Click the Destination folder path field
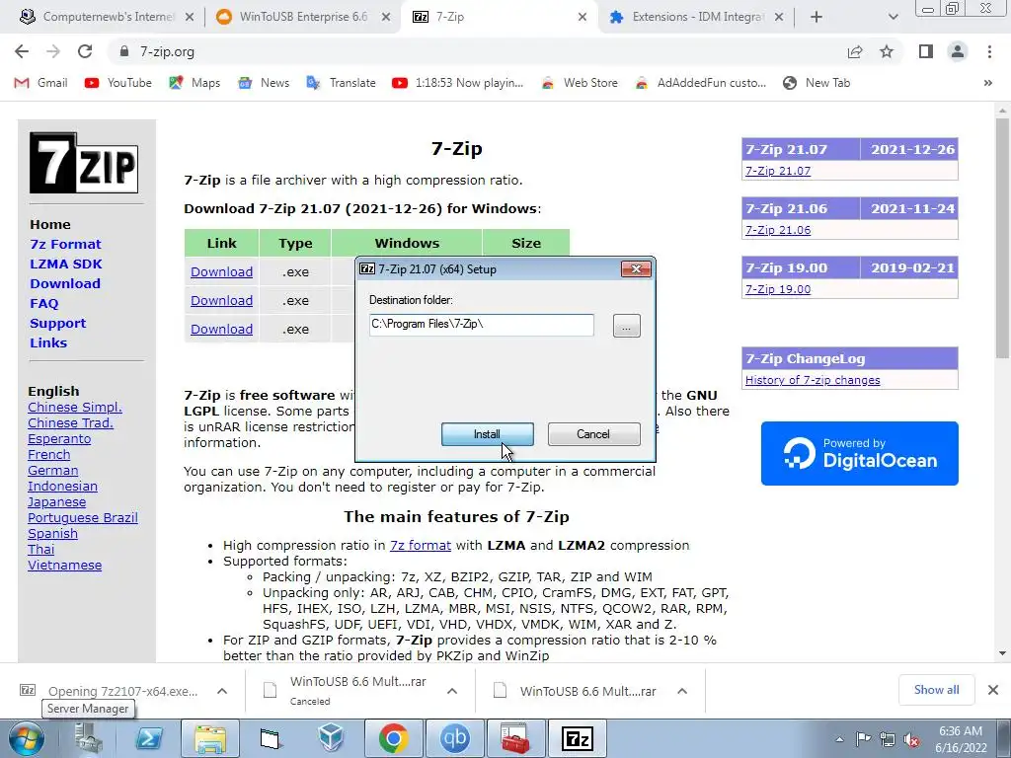 [x=482, y=325]
